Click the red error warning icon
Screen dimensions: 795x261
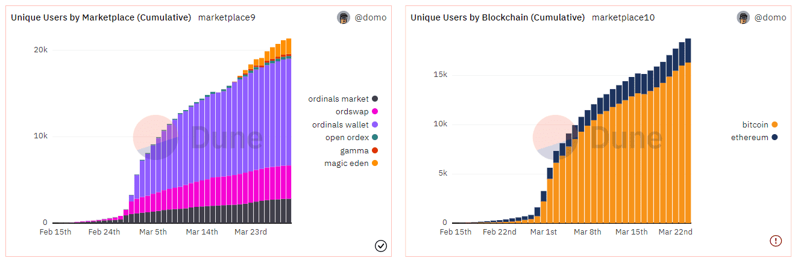(776, 241)
